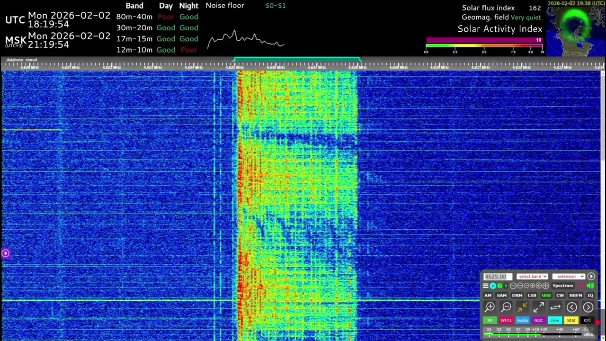Viewport: 606px width, 341px height.
Task: Open the purple AGC tab
Action: (x=539, y=321)
